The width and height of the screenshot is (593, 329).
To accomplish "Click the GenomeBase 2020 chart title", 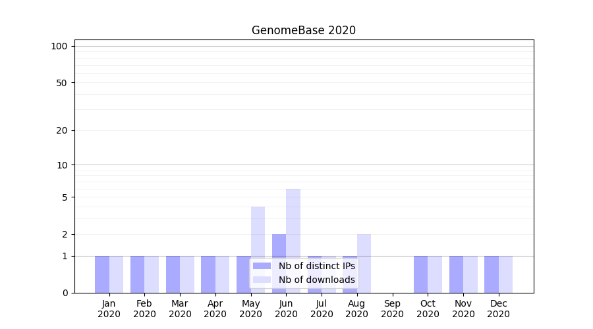I will coord(304,30).
